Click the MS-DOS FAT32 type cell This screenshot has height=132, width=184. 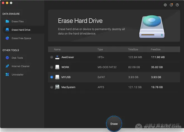coord(107,67)
